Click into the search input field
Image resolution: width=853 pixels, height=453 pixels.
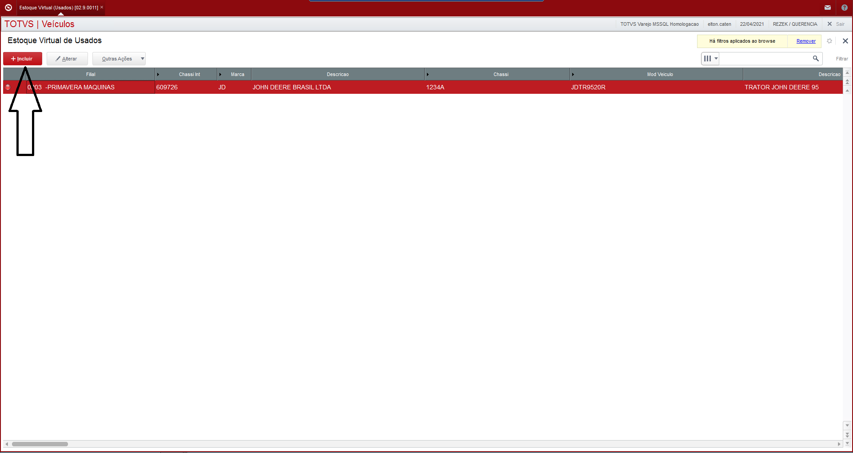click(x=765, y=58)
